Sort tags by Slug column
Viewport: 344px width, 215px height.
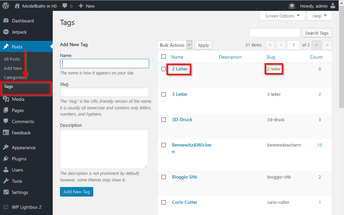tap(271, 57)
